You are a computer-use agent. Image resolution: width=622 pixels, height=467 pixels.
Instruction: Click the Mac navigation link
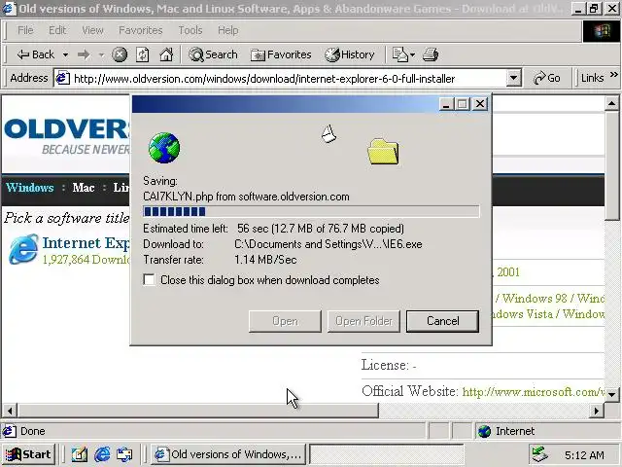pyautogui.click(x=84, y=188)
